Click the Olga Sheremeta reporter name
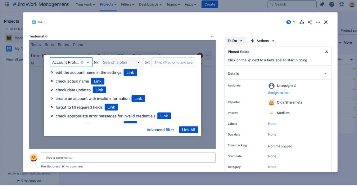Image resolution: width=357 pixels, height=186 pixels. [x=289, y=102]
